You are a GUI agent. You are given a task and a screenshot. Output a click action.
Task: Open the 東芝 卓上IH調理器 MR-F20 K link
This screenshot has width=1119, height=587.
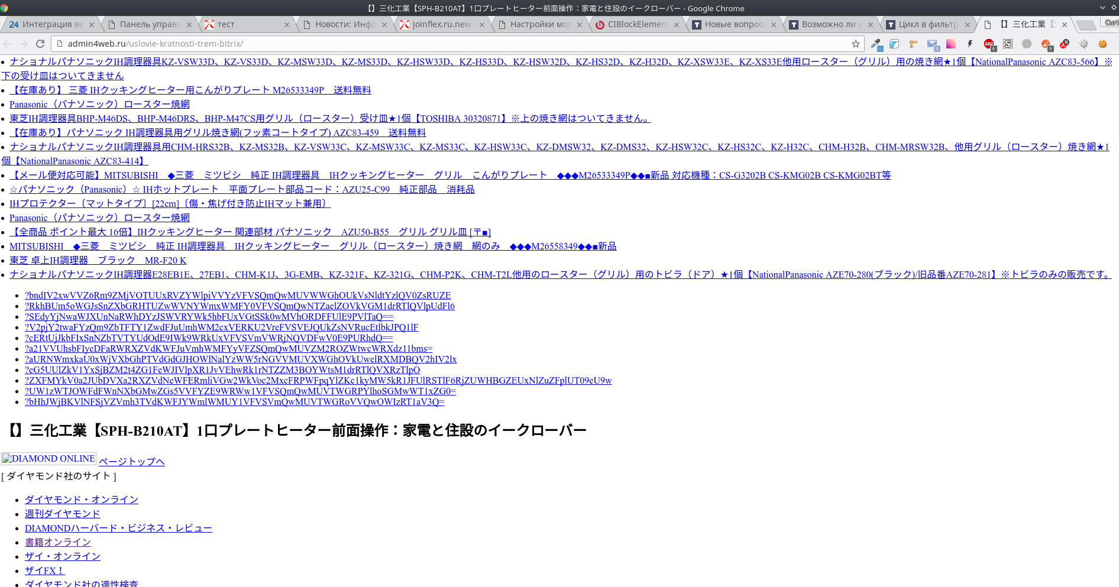tap(98, 260)
